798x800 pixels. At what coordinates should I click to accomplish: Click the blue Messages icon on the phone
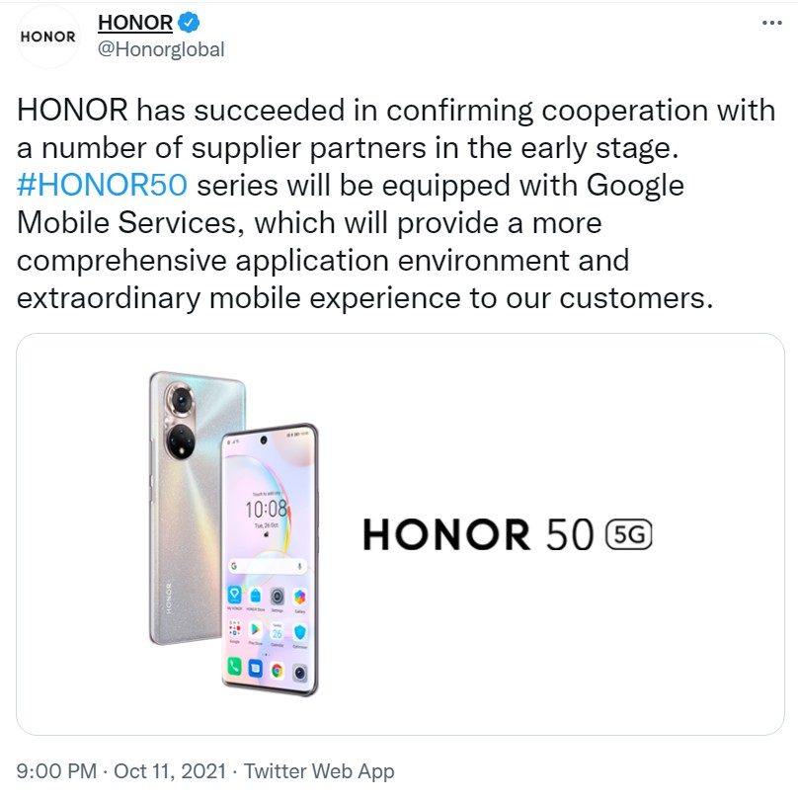pyautogui.click(x=255, y=668)
